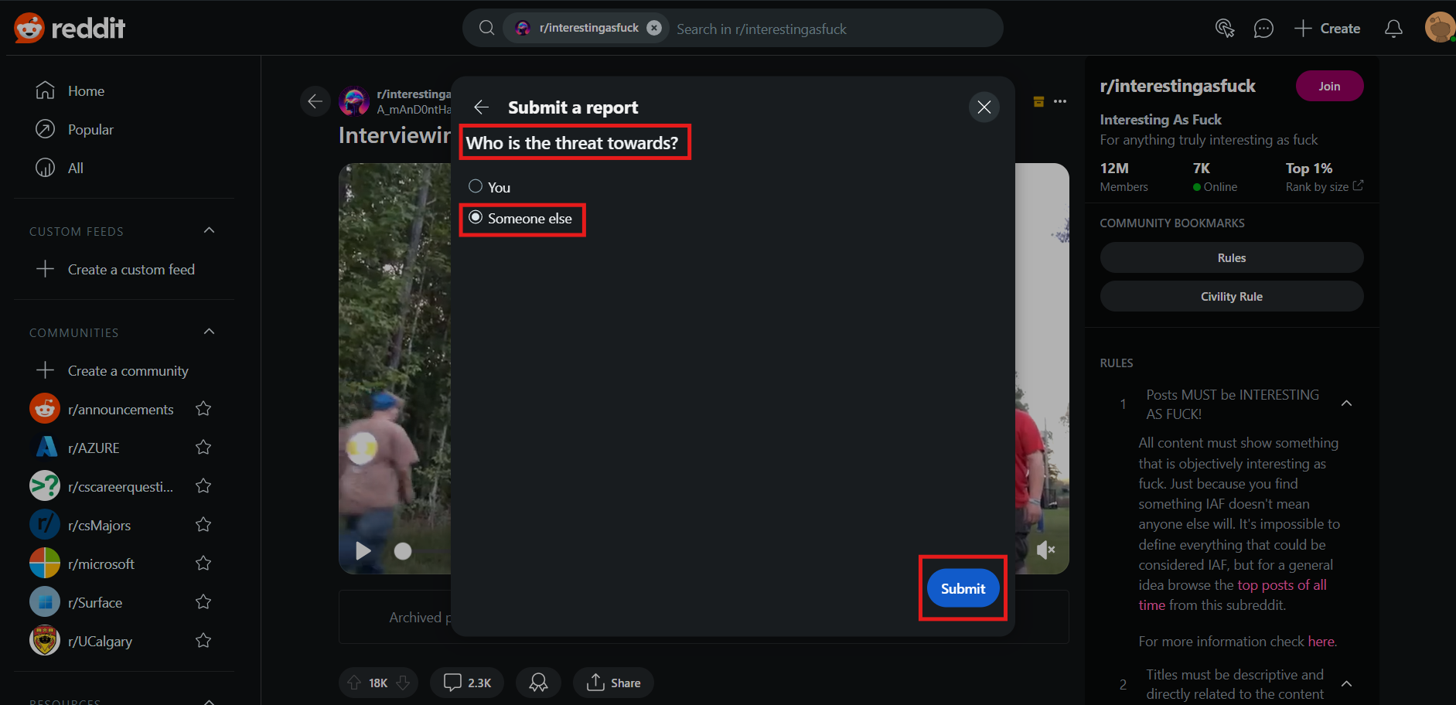
Task: Open r/Surface community
Action: (77, 602)
